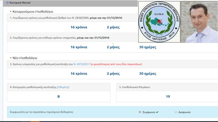
Task: Open the (Οδηγίες) instructions link
Action: tap(63, 87)
